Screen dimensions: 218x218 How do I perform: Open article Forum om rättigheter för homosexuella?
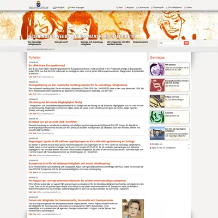pos(71,201)
